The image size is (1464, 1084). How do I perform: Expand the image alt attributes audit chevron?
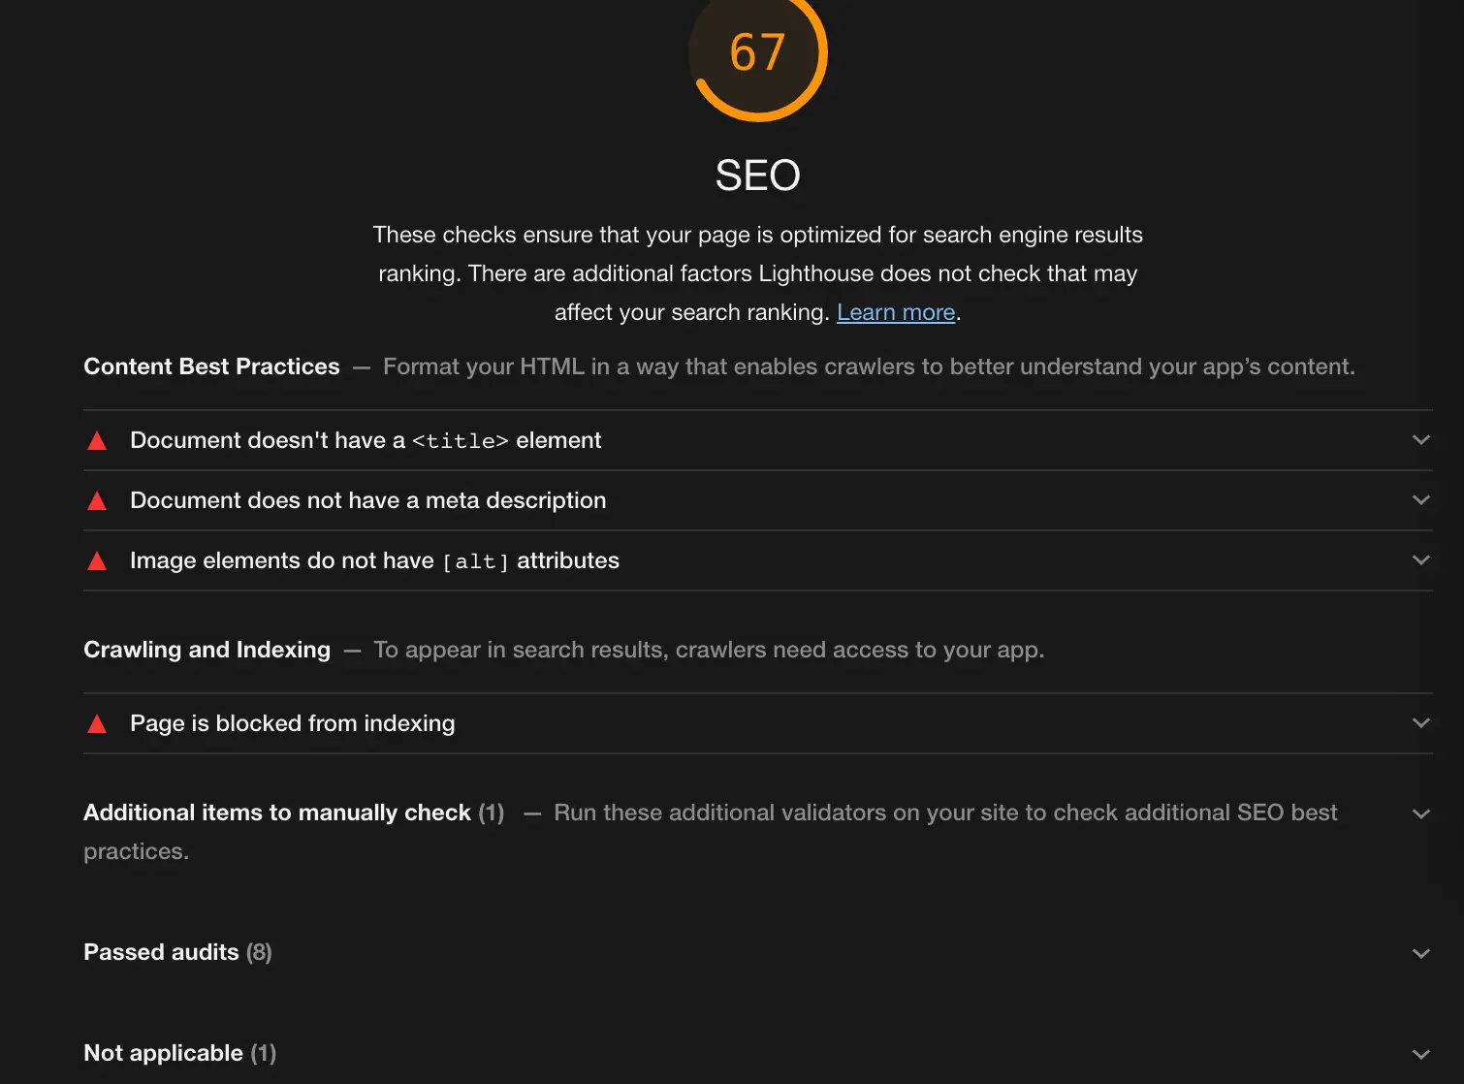tap(1421, 560)
